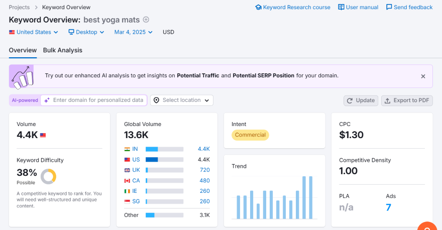Switch to the Bulk Analysis tab
442x230 pixels.
[x=63, y=50]
